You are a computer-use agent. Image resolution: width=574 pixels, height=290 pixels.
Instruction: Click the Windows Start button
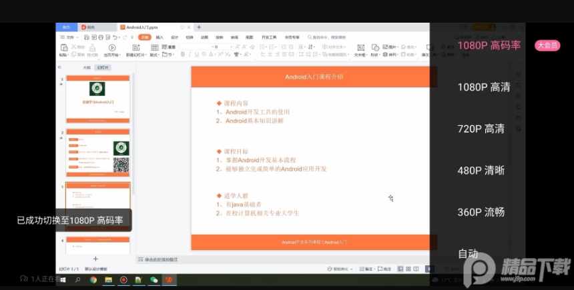(63, 280)
